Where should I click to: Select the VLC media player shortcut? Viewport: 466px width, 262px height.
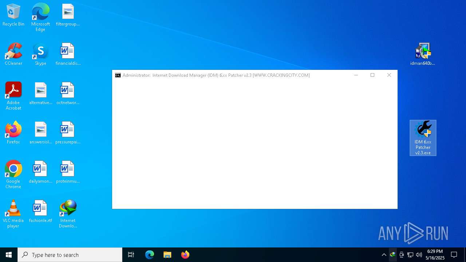pyautogui.click(x=13, y=214)
